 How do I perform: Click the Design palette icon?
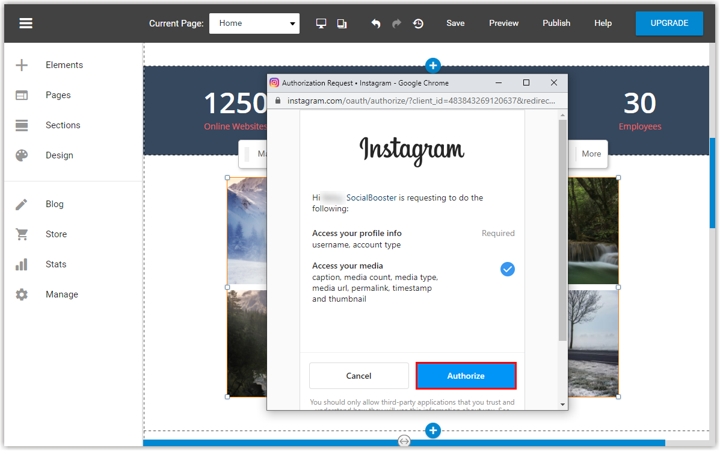point(22,155)
